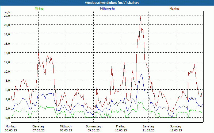Viewport: 214px width, 133px height.
Task: Click the 08.03.23 date label
Action: pos(66,130)
